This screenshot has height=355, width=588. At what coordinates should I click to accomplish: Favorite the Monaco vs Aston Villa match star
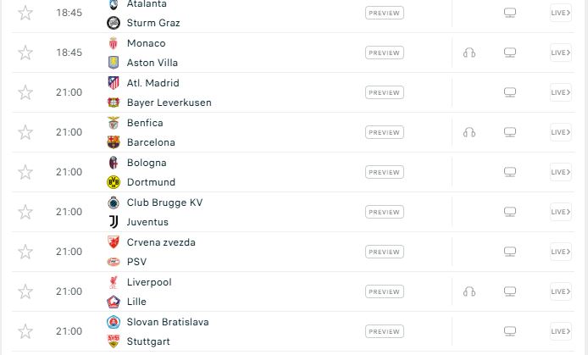point(25,53)
